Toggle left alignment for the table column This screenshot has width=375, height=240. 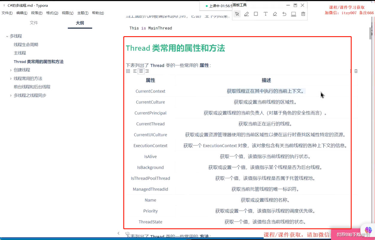click(134, 71)
